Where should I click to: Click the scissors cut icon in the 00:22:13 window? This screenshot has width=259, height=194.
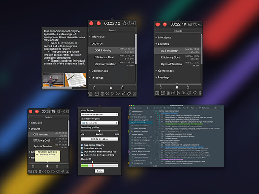pos(134,94)
